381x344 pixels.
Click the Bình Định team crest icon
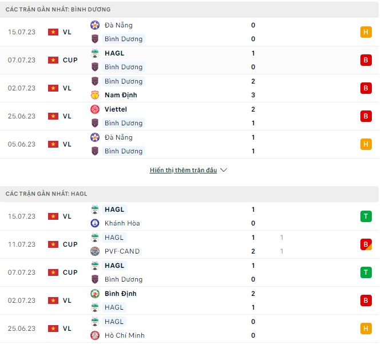click(x=95, y=294)
